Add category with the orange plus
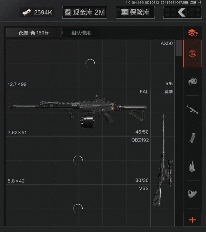The height and width of the screenshot is (232, 206). [192, 220]
